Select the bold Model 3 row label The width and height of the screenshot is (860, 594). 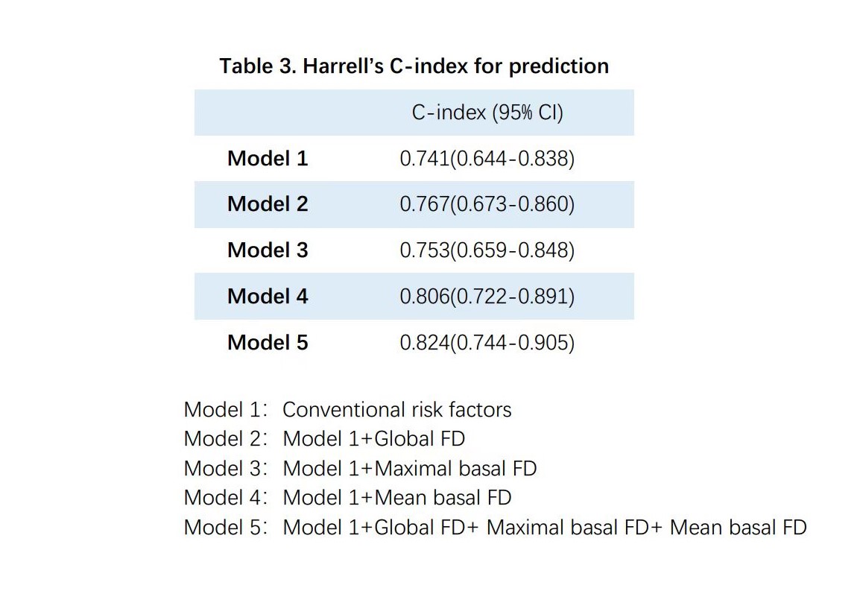[267, 250]
